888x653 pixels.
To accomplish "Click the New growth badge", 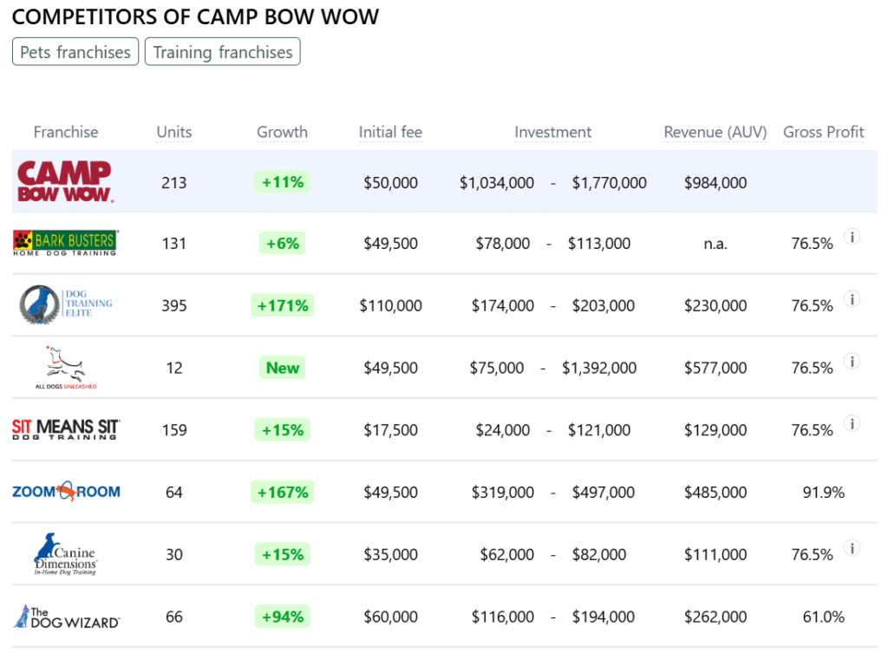I will (282, 368).
